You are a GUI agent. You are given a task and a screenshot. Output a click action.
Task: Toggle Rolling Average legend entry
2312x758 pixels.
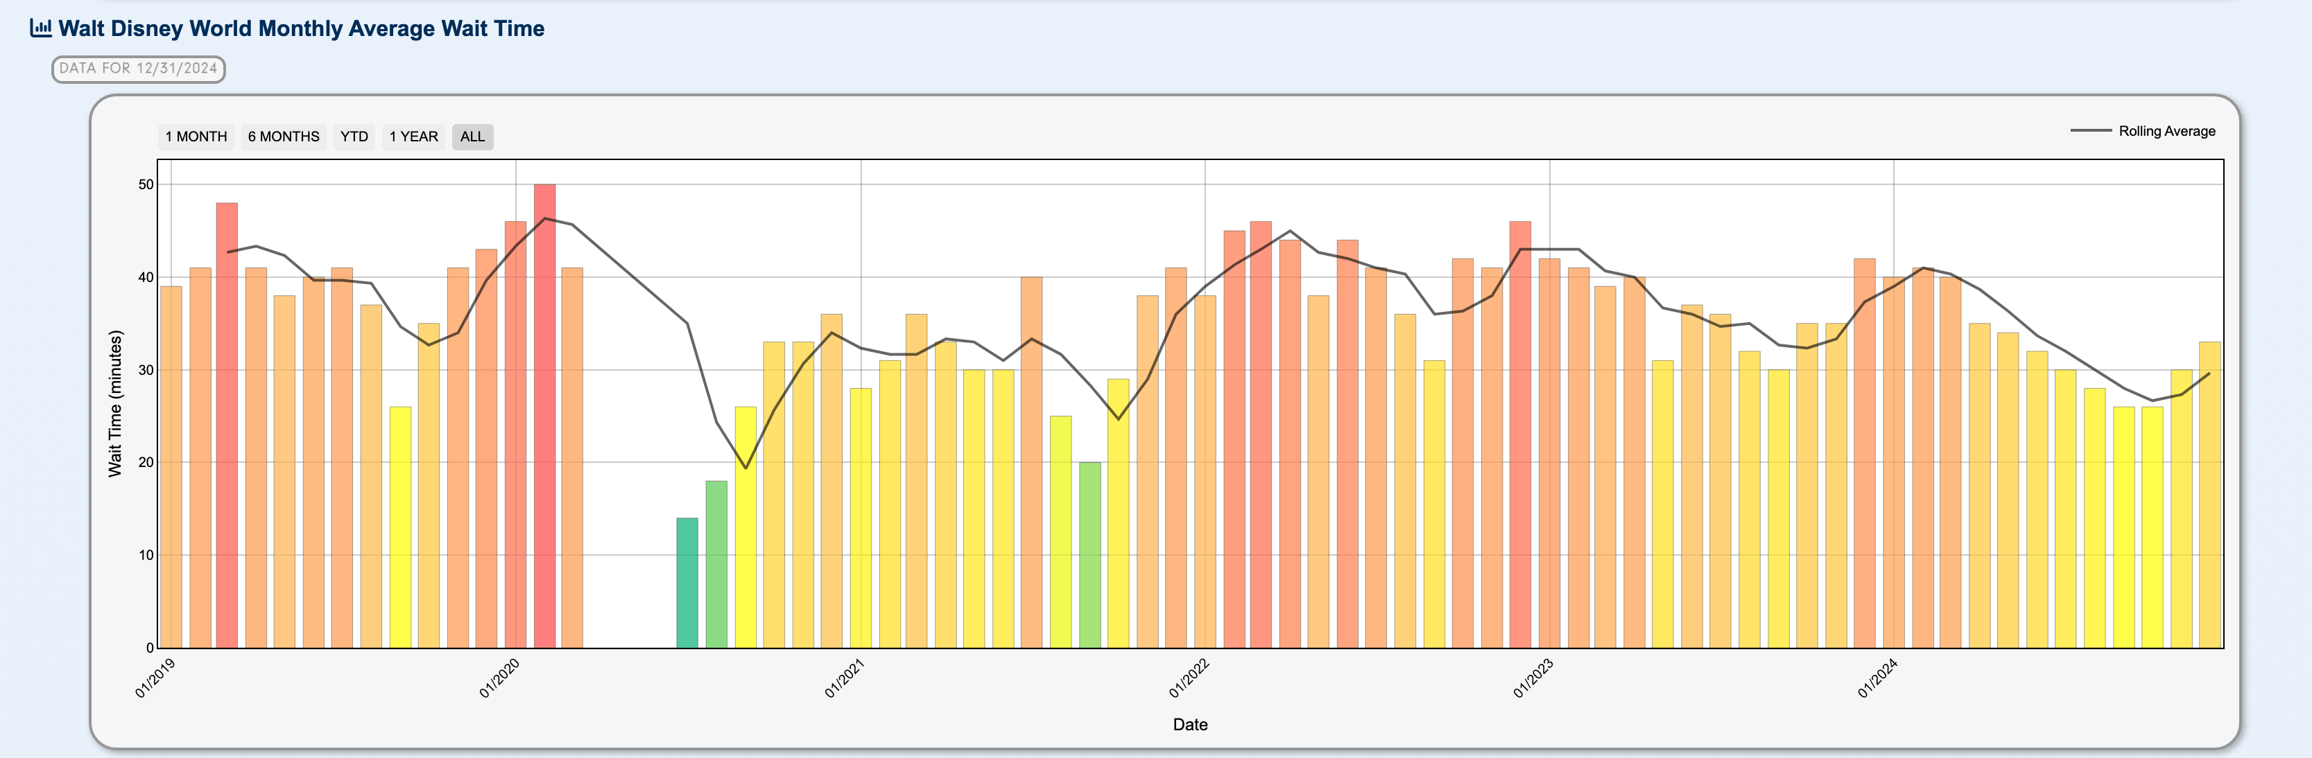coord(2166,131)
